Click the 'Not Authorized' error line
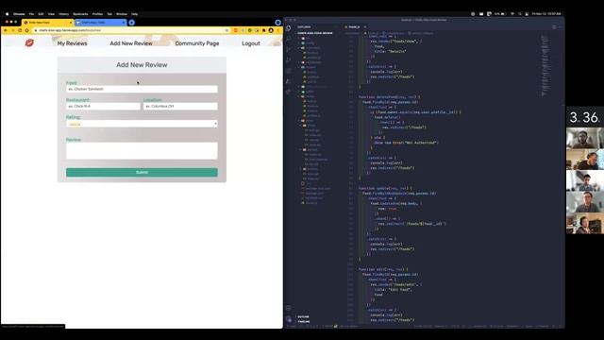Image resolution: width=604 pixels, height=340 pixels. 406,143
